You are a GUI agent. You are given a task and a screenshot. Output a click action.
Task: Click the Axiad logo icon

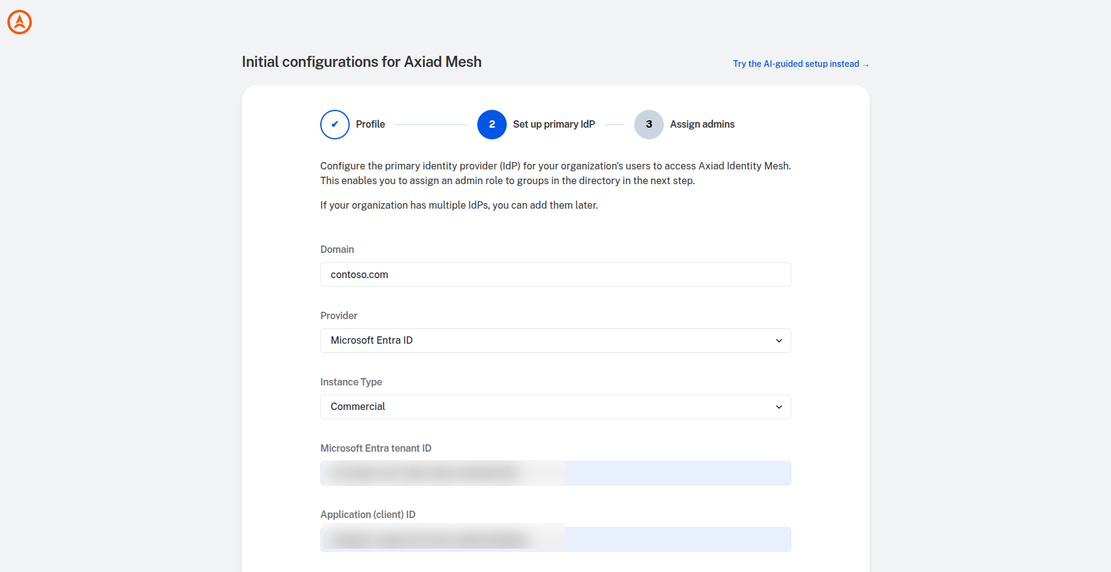[x=20, y=22]
